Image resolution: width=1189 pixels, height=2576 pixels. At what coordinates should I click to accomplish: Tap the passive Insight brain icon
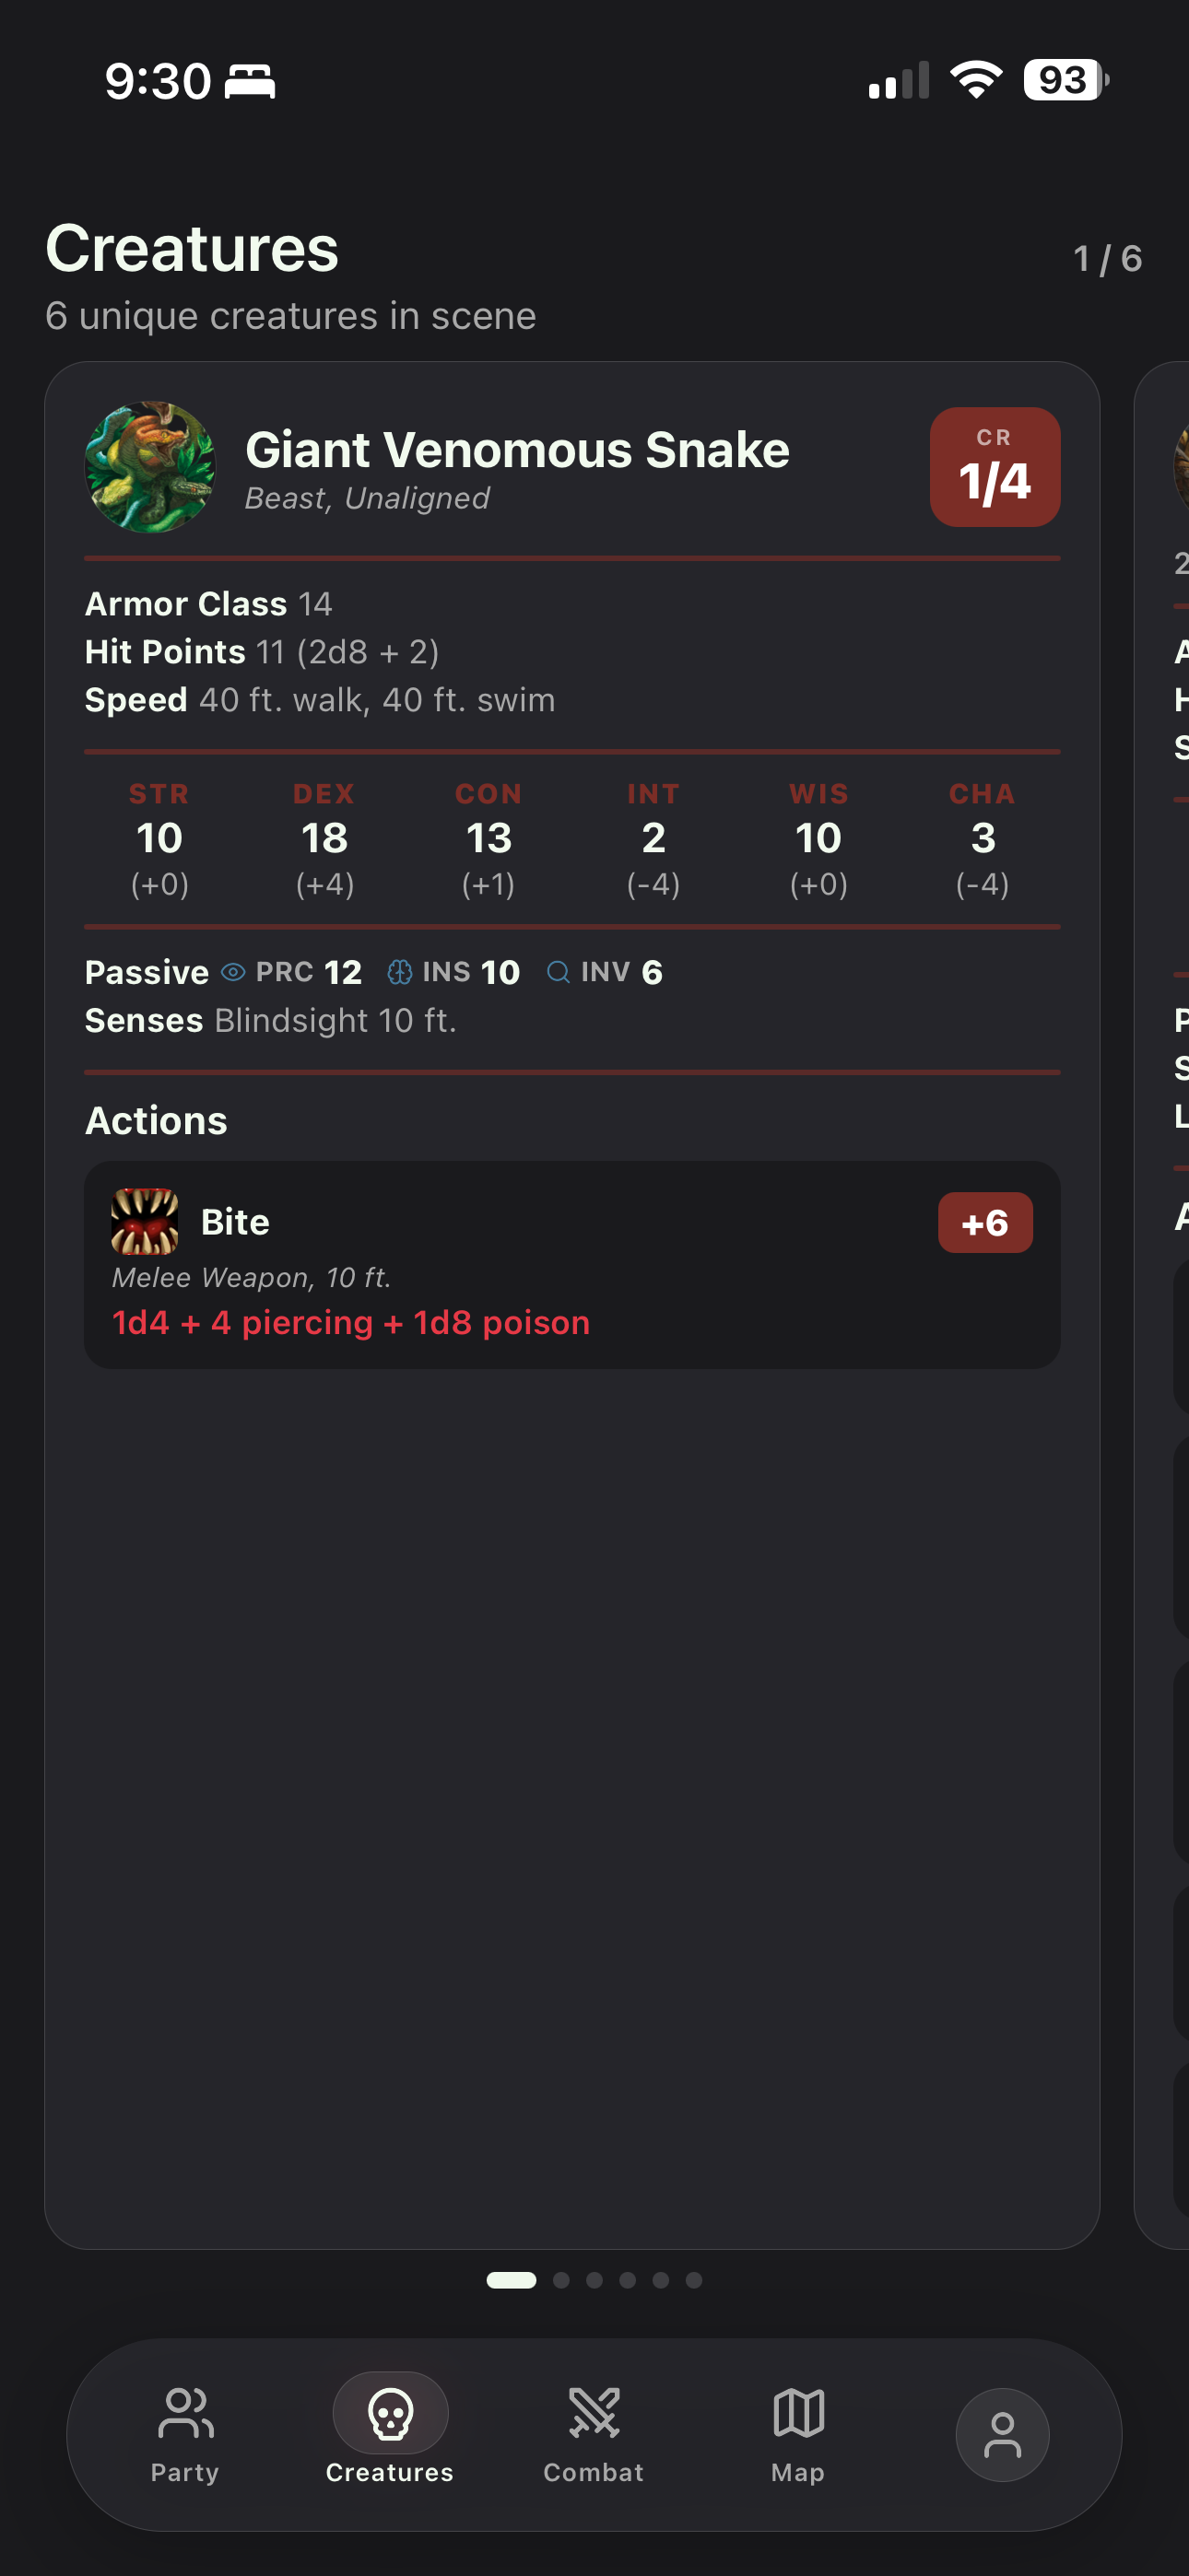399,972
